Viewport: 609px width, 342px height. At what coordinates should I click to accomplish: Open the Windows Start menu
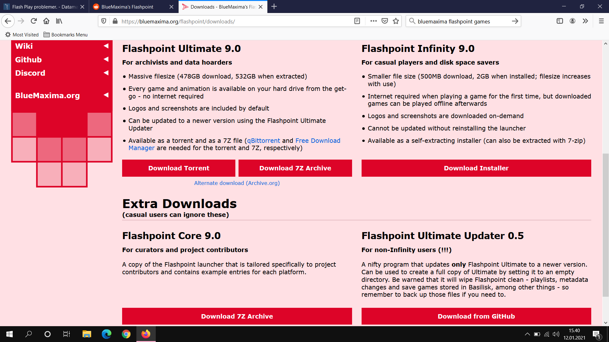(x=10, y=334)
